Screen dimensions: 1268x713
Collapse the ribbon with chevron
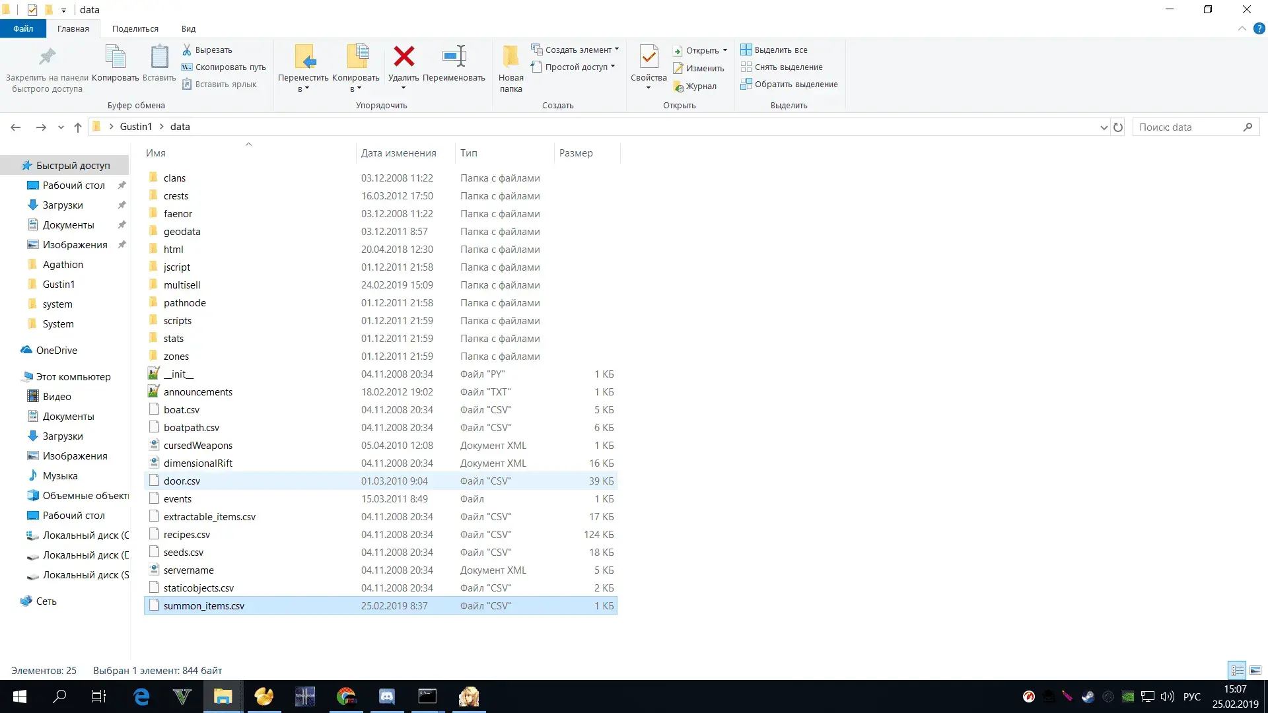click(1242, 28)
